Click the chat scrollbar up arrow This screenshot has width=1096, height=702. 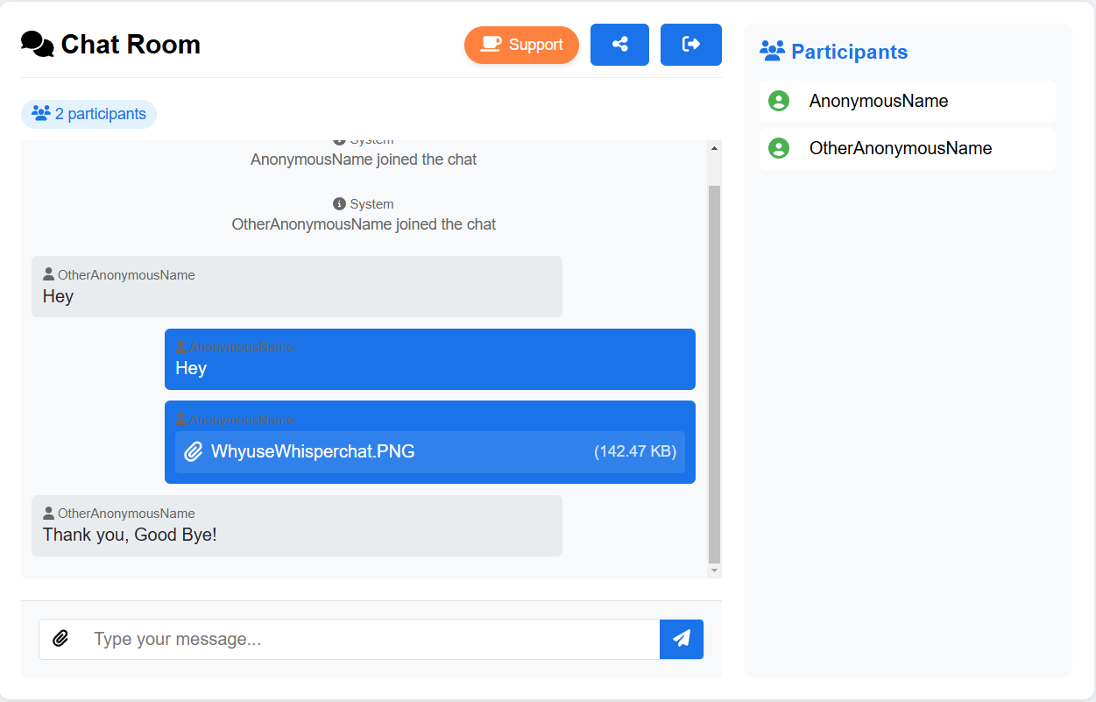(714, 148)
